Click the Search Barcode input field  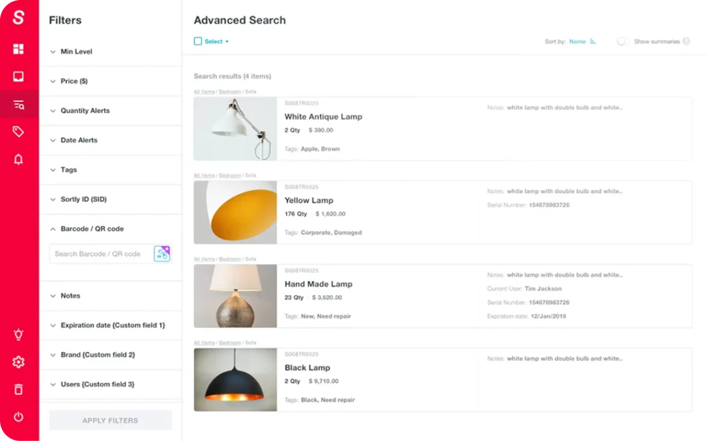pos(100,254)
